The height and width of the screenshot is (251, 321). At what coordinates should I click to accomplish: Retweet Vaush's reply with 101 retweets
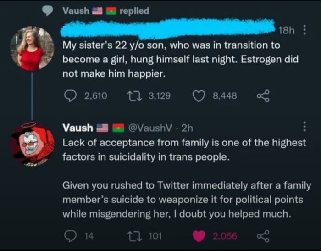pyautogui.click(x=132, y=236)
